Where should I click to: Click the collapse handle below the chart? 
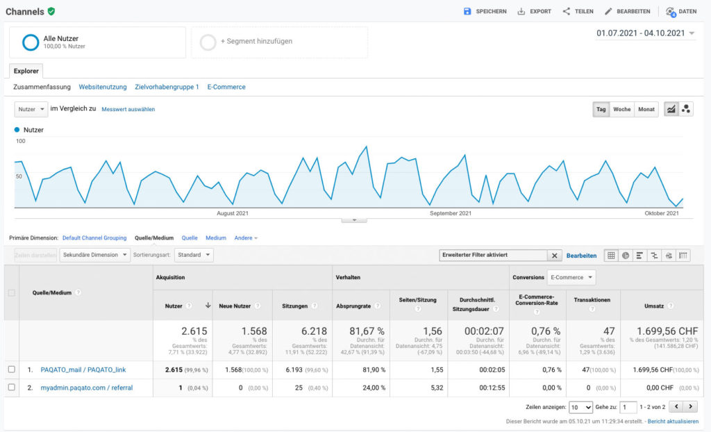pyautogui.click(x=354, y=219)
